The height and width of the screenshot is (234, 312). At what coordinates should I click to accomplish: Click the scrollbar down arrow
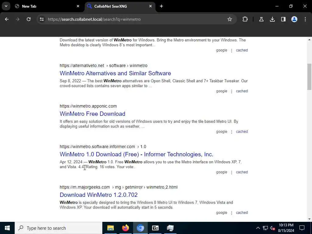(x=309, y=219)
